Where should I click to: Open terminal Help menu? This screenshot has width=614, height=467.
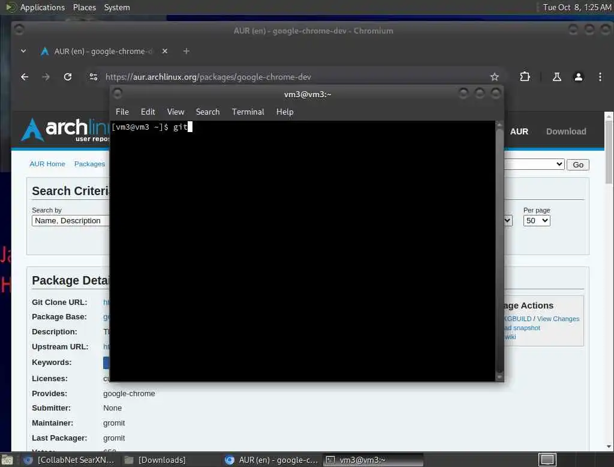(285, 112)
